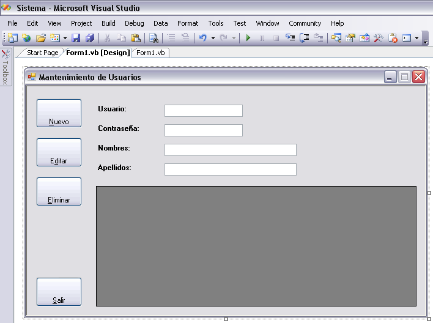Expand the Add New Item dropdown arrow
Image resolution: width=433 pixels, height=323 pixels.
tap(65, 38)
